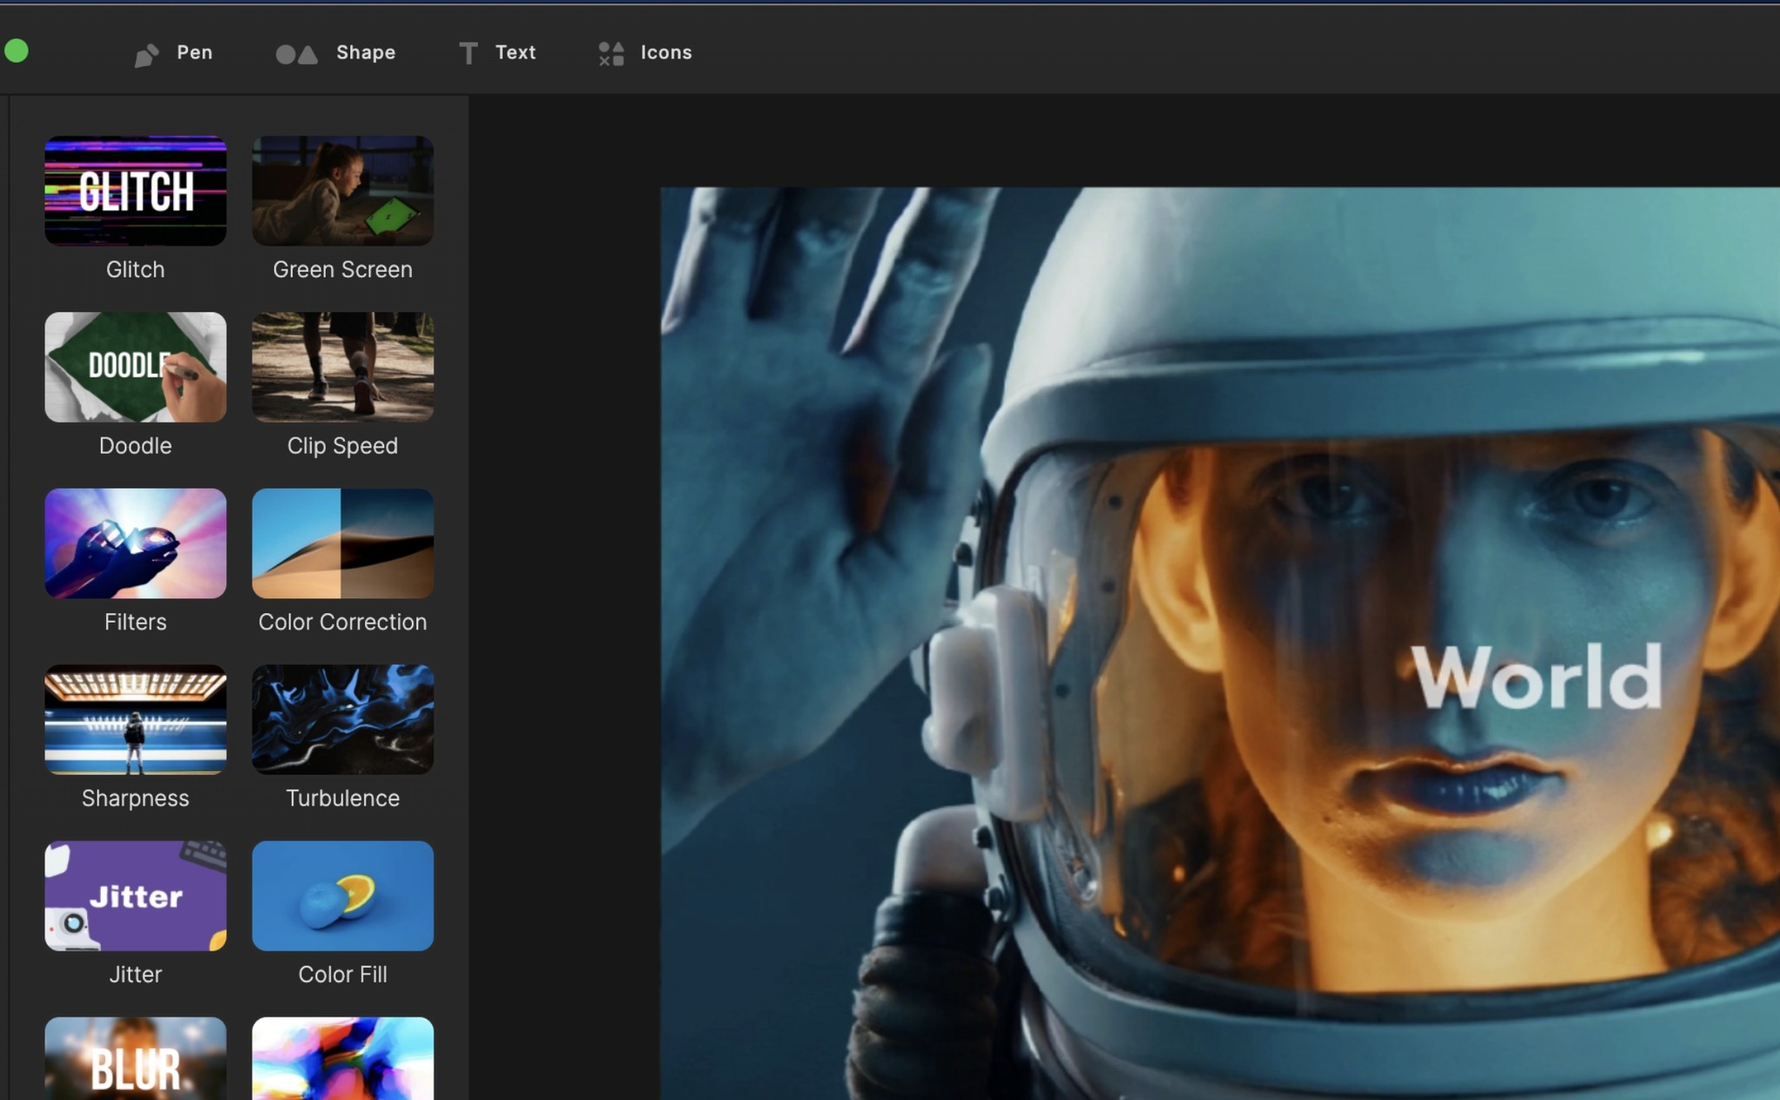Open the Blur effect
Image resolution: width=1780 pixels, height=1100 pixels.
click(x=135, y=1065)
